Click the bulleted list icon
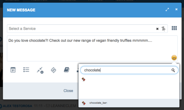The image size is (184, 110). [26, 70]
